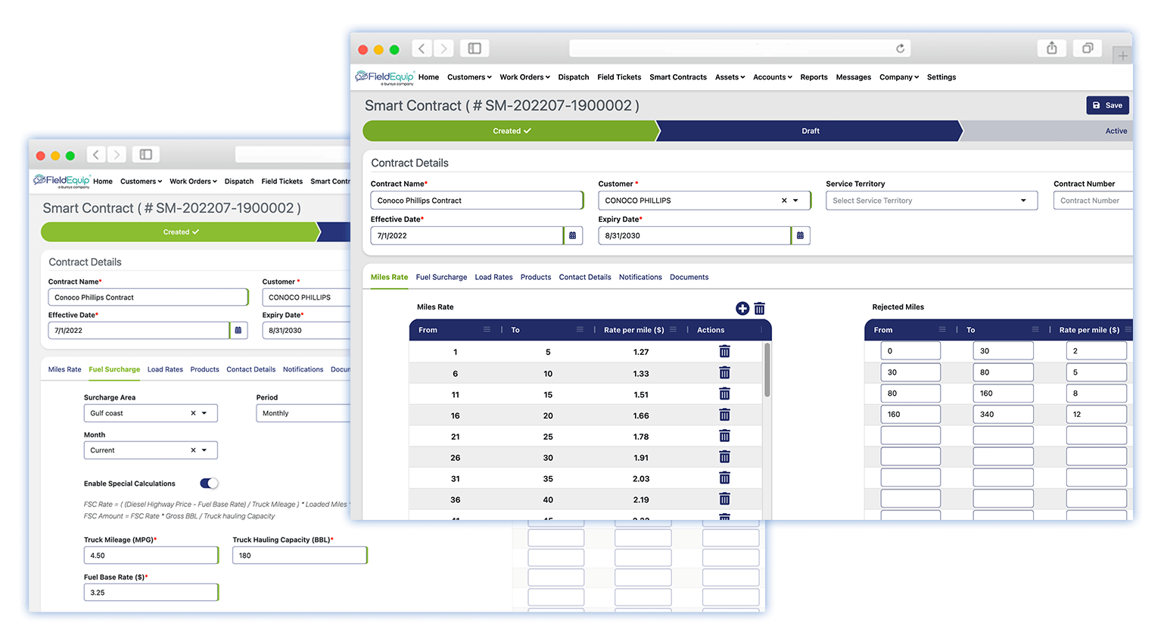Open Messages from the navigation bar
This screenshot has width=1167, height=644.
[854, 77]
